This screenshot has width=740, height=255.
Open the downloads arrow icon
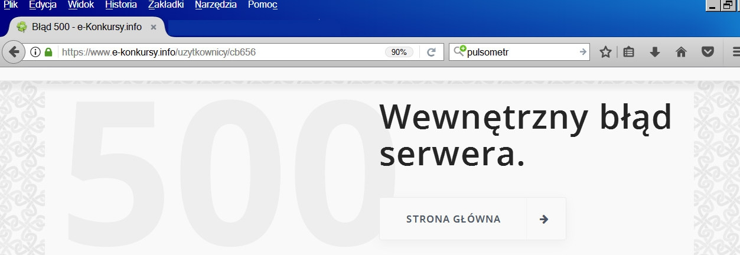click(x=654, y=52)
